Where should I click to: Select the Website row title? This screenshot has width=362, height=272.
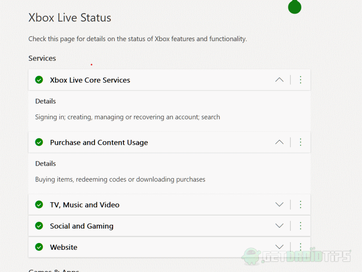pos(64,247)
